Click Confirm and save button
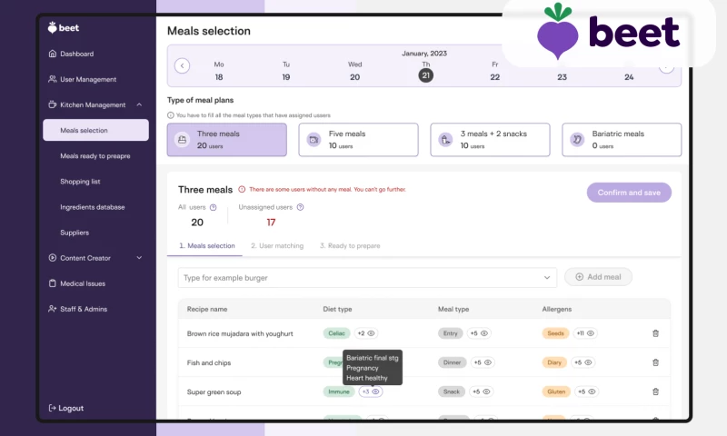 (x=629, y=193)
